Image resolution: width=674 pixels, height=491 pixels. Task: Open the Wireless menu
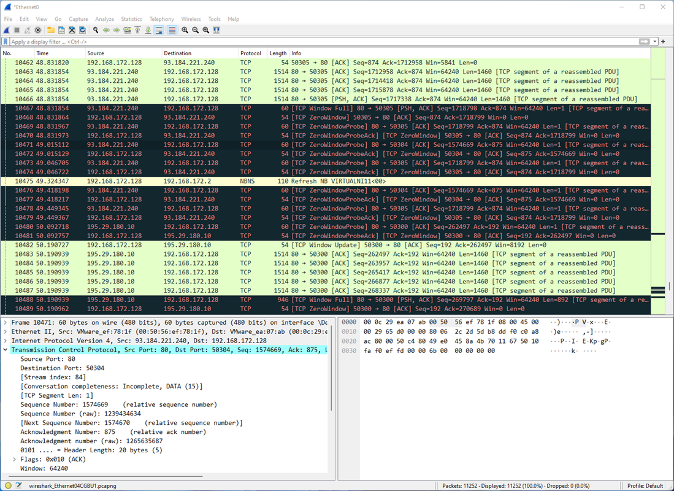point(191,19)
